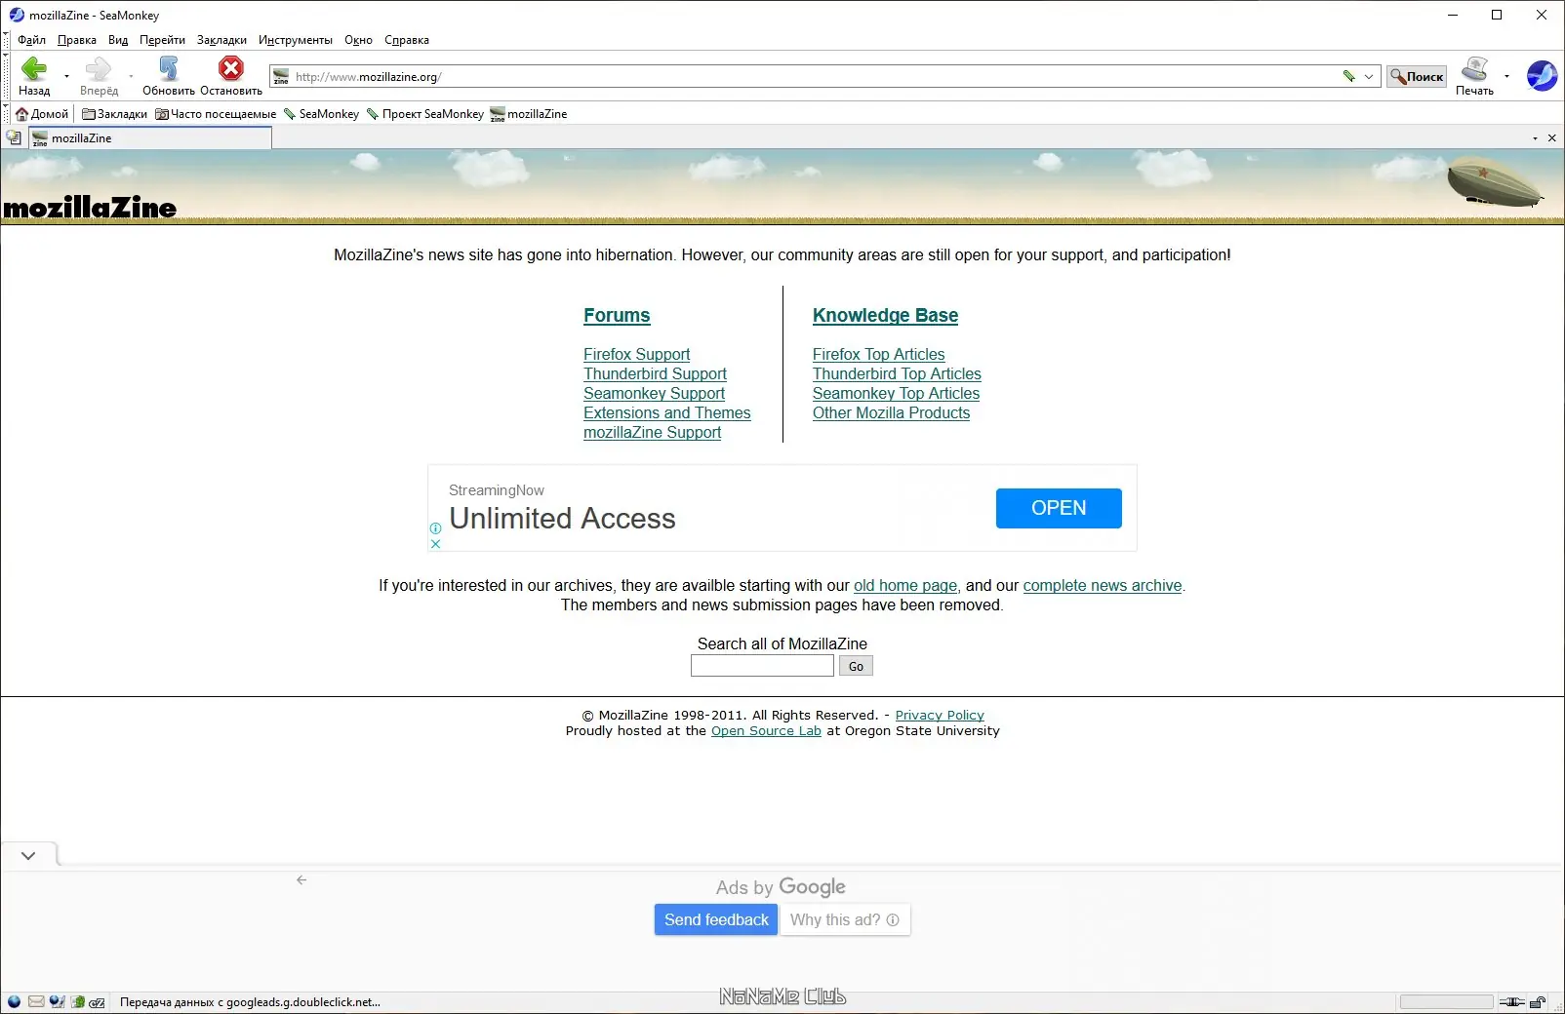Viewport: 1565px width, 1014px height.
Task: Open the back history dropdown arrow
Action: point(66,76)
